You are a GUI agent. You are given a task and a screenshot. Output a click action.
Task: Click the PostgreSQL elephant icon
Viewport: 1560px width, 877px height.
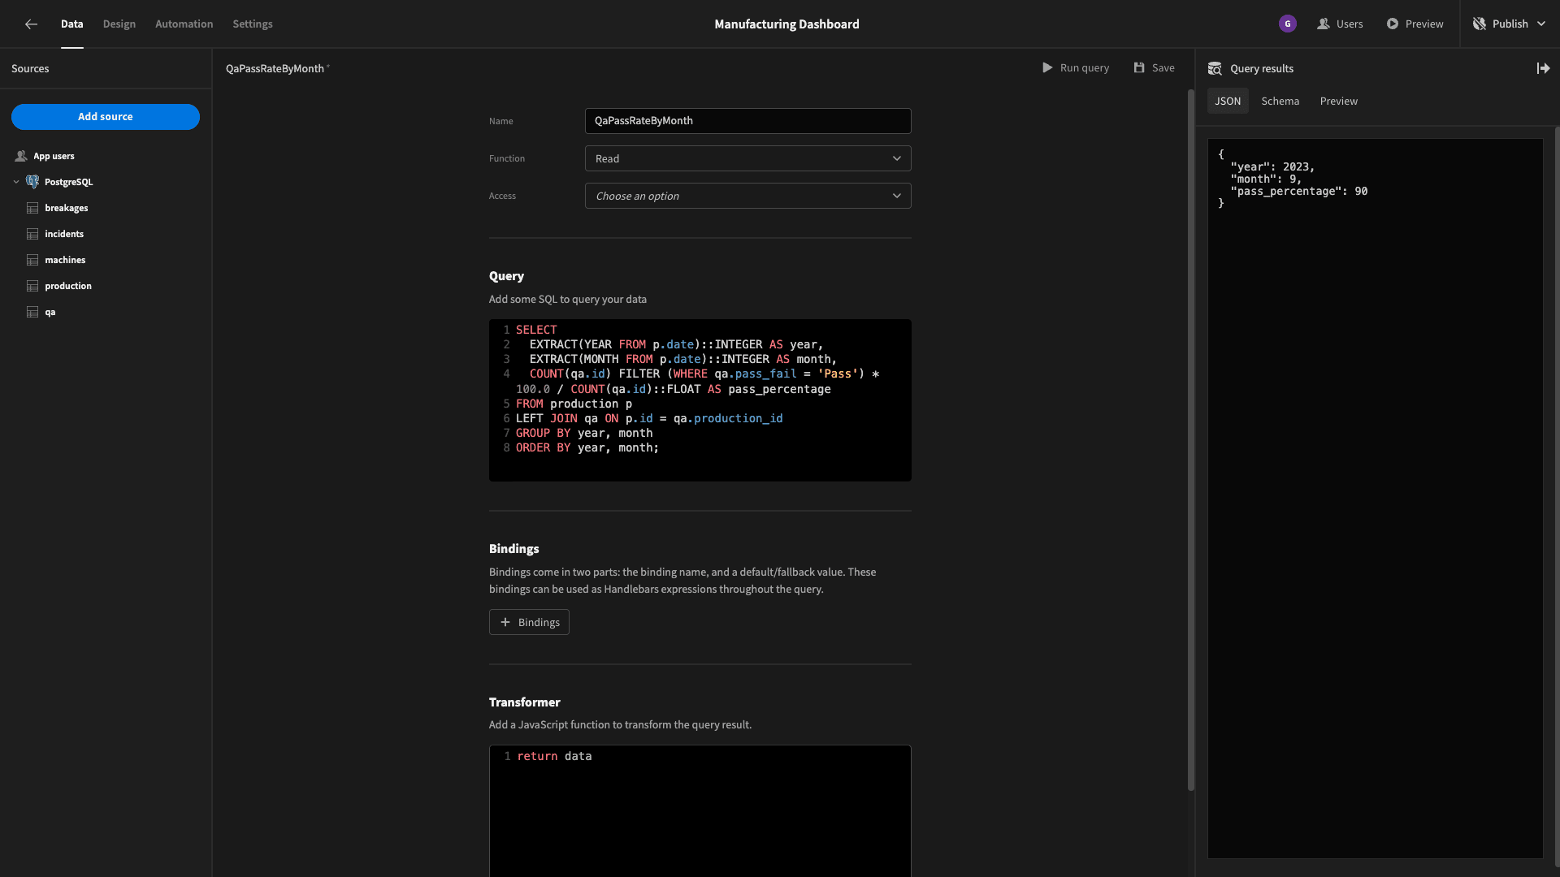(x=32, y=182)
